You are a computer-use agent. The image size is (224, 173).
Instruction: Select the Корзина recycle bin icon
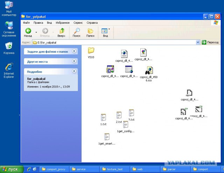tap(9, 48)
